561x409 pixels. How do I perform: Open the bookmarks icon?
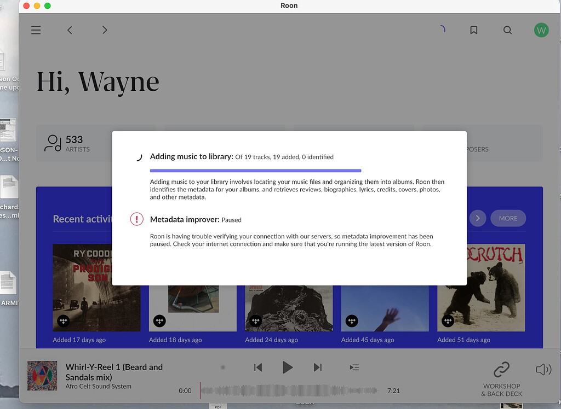point(474,30)
